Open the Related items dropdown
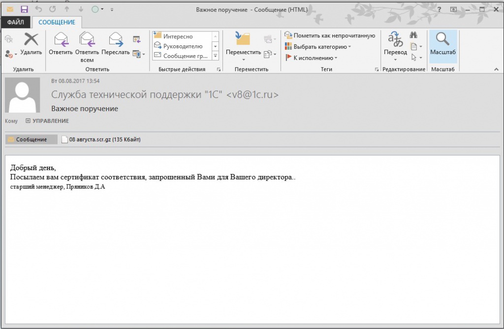 pos(416,47)
